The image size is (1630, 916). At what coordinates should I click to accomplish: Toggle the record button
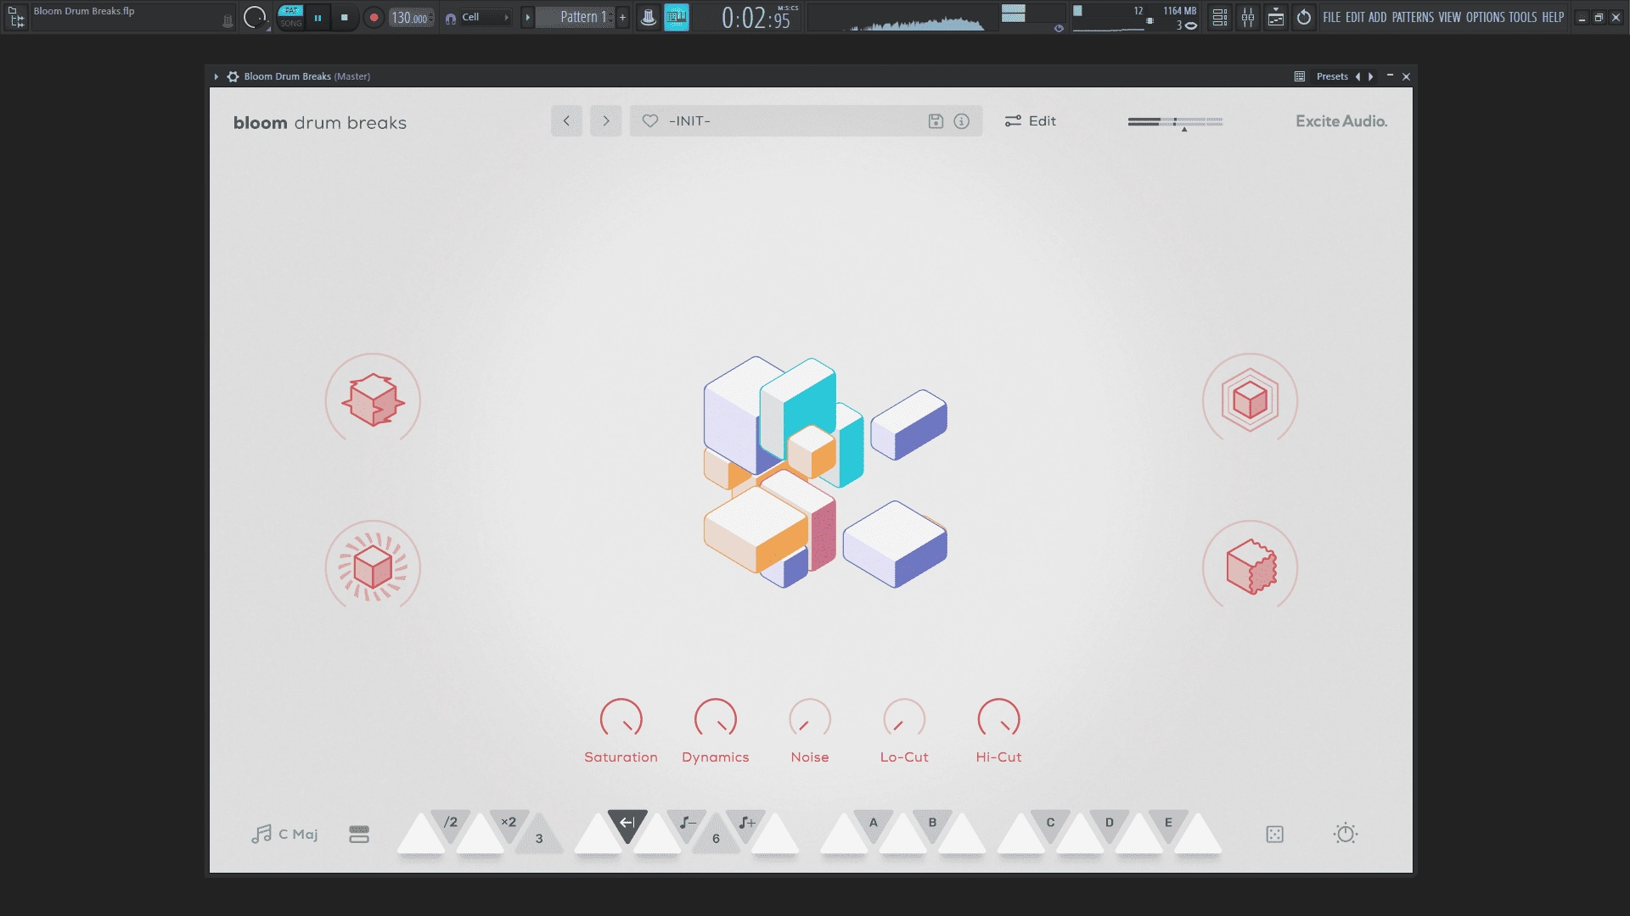click(x=374, y=17)
